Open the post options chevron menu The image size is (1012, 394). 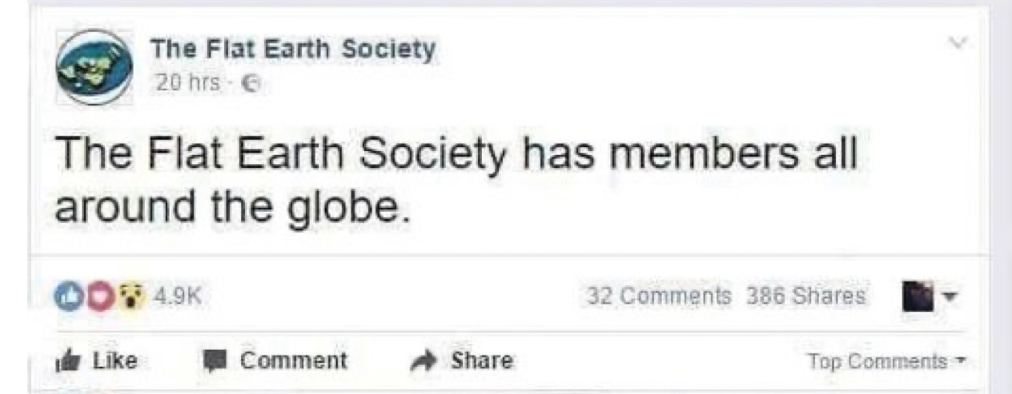click(x=954, y=45)
